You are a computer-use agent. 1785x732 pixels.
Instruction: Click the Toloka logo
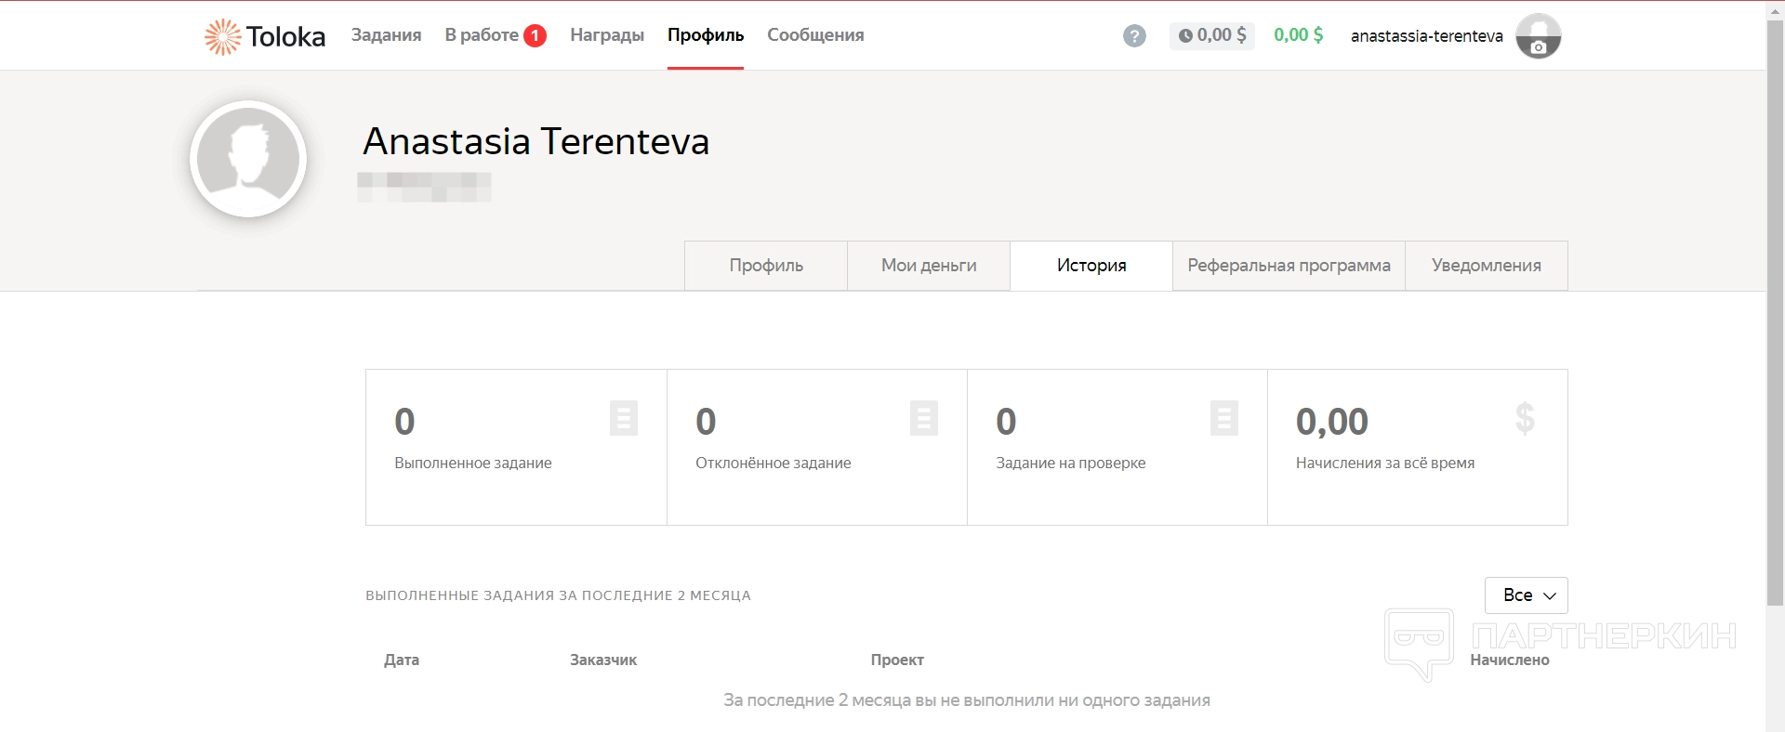pos(265,36)
